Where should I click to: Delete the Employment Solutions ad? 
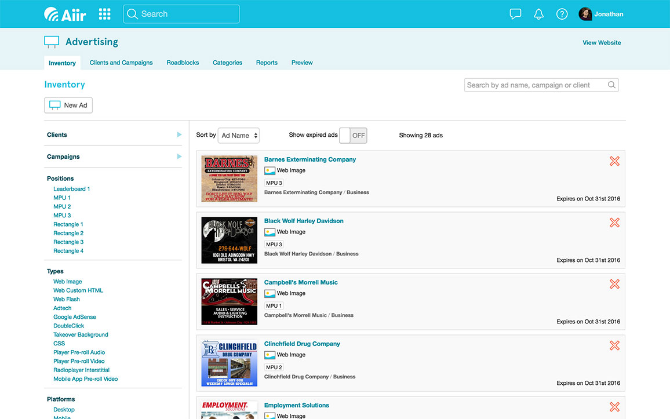point(614,407)
